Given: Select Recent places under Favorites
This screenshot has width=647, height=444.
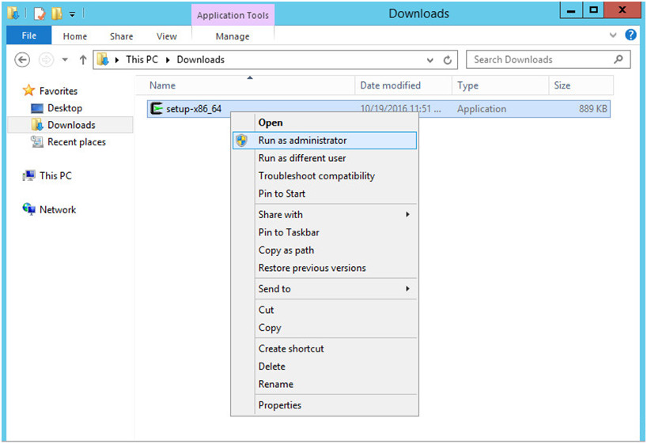Looking at the screenshot, I should pyautogui.click(x=77, y=142).
